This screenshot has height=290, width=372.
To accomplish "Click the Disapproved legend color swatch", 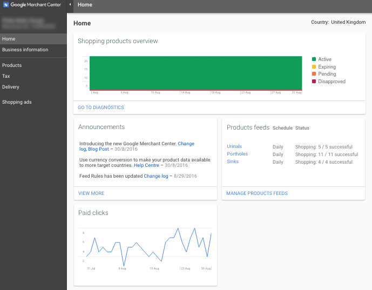I will (314, 82).
